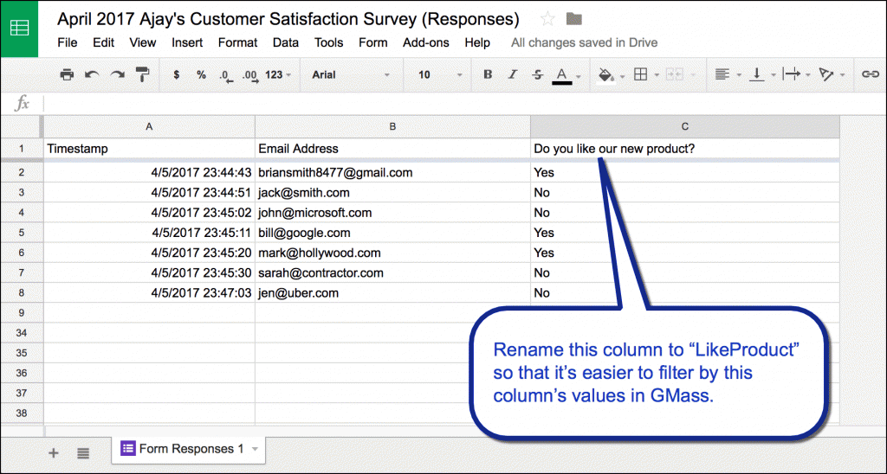Select the Paint format tool
This screenshot has width=887, height=474.
point(143,75)
